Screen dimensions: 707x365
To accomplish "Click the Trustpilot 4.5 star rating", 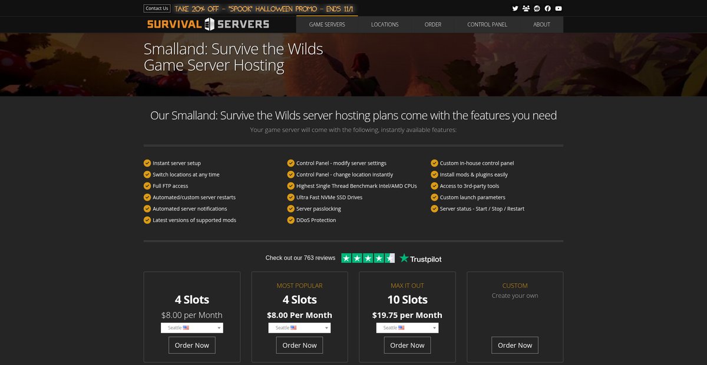I will click(x=368, y=258).
